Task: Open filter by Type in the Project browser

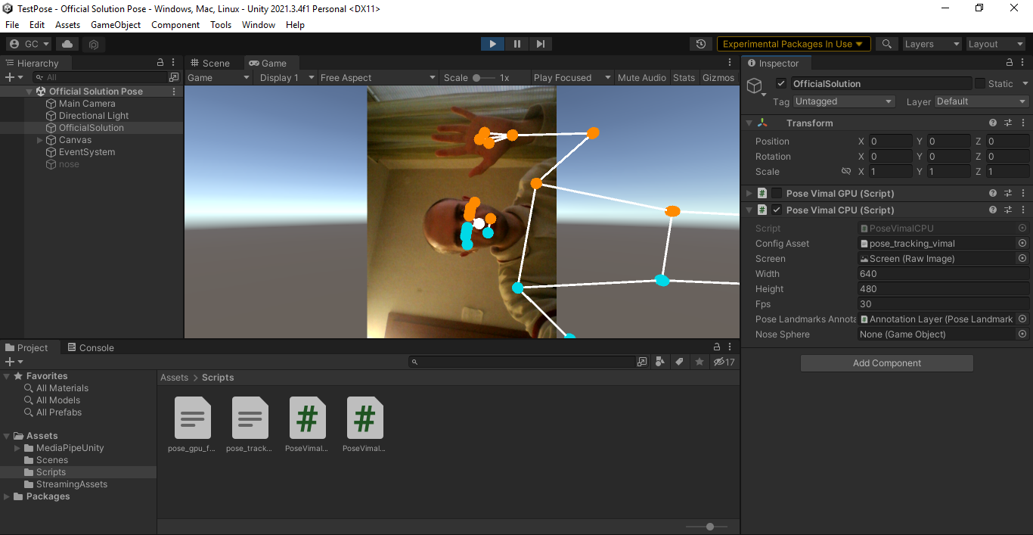Action: point(660,361)
